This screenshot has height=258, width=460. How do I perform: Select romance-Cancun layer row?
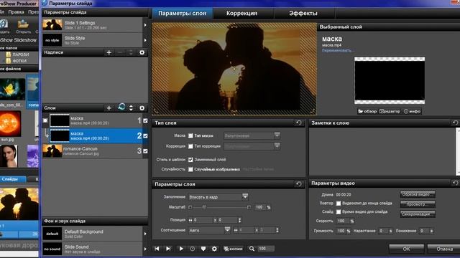(x=93, y=151)
